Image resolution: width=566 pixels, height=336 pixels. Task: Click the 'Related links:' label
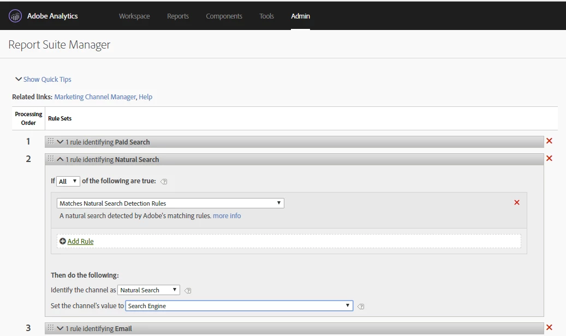pyautogui.click(x=33, y=97)
